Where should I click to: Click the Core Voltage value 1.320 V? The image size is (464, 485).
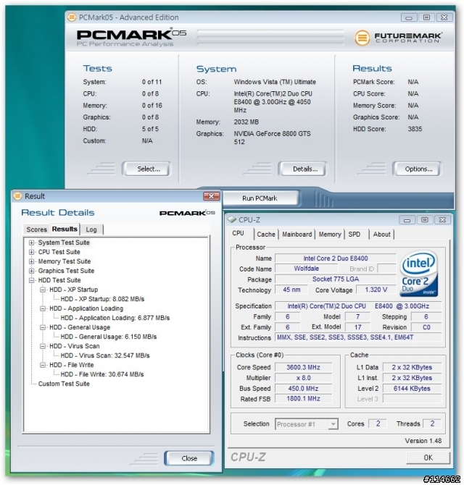point(376,290)
